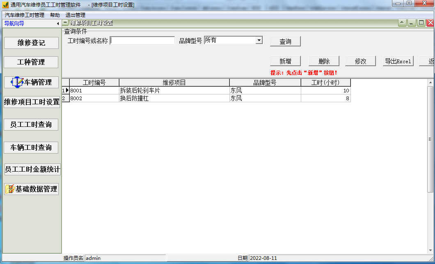The height and width of the screenshot is (264, 435).
Task: Collapse the 导航向导 panel with the arrow
Action: pos(58,23)
